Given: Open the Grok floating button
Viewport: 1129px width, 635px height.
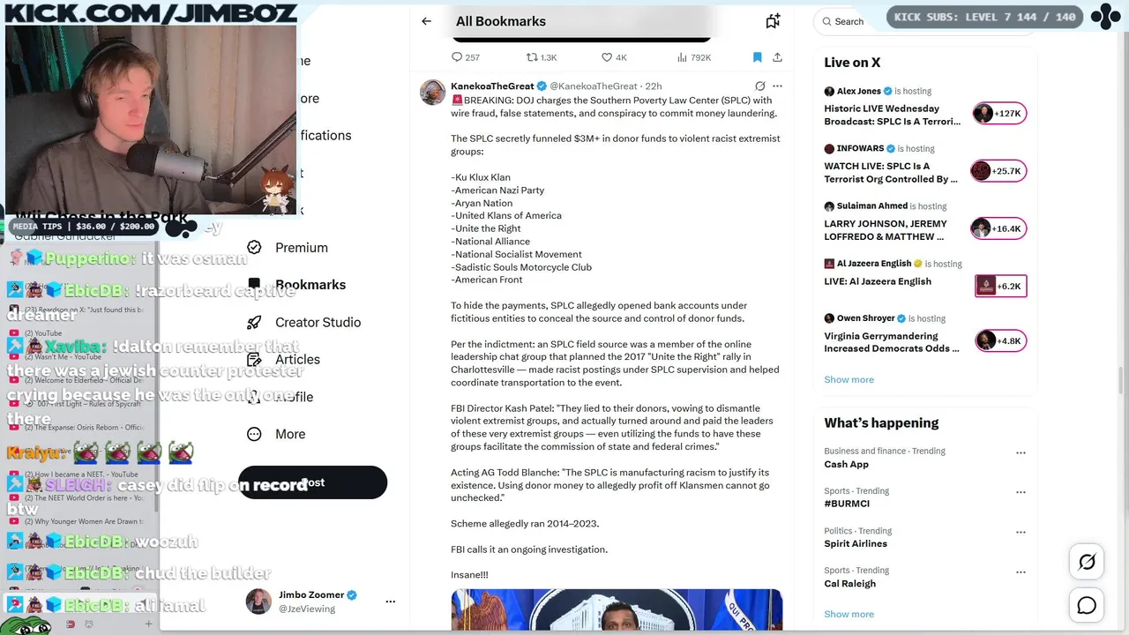Looking at the screenshot, I should click(1087, 562).
